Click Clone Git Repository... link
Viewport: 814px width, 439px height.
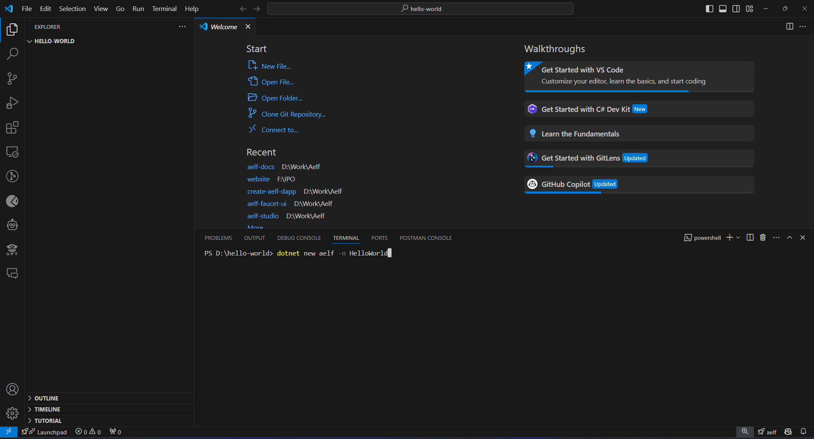pyautogui.click(x=294, y=114)
